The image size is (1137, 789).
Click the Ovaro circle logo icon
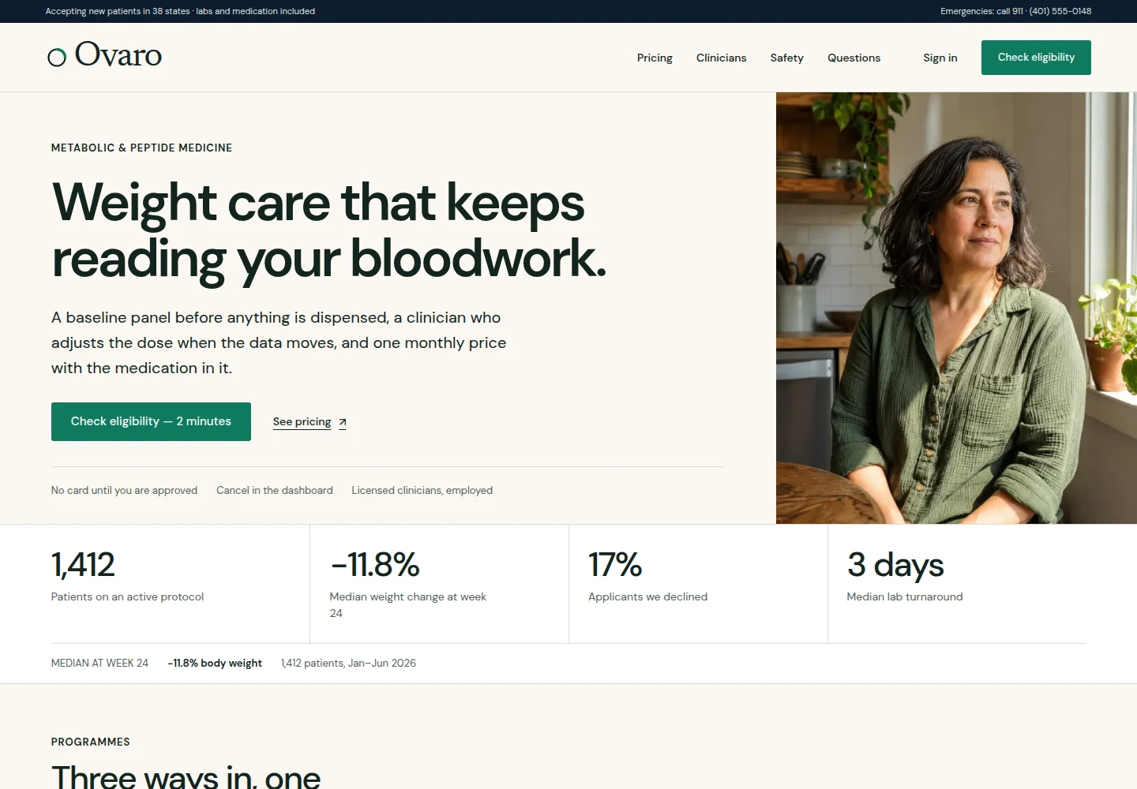click(57, 57)
